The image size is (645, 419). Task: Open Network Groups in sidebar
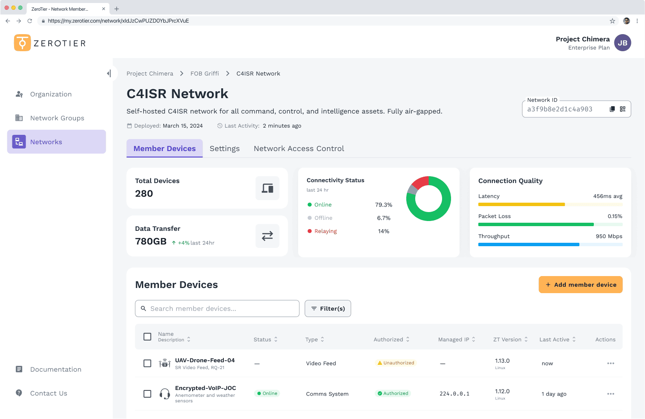[57, 118]
